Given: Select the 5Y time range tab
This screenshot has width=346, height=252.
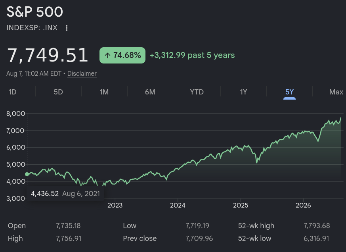Looking at the screenshot, I should point(289,92).
